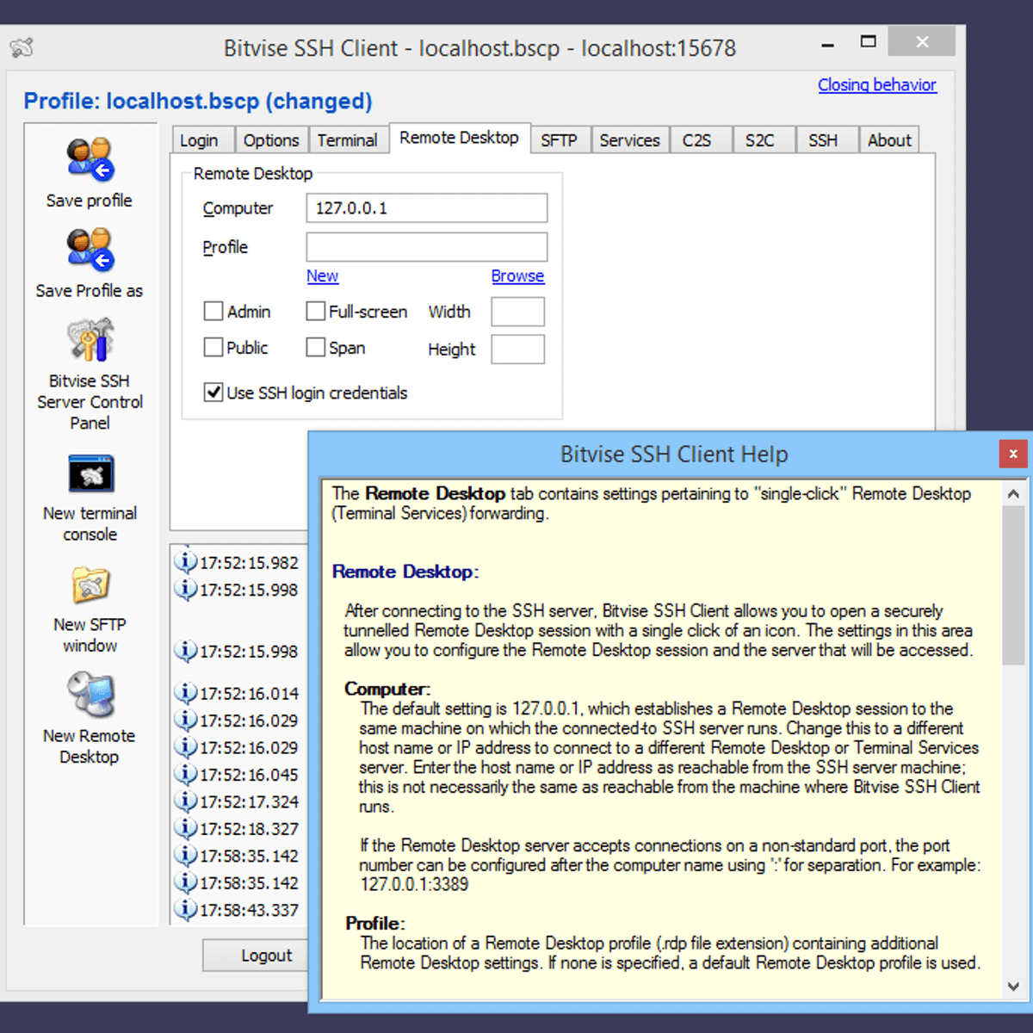
Task: Select log timestamp 17:58:43.337
Action: [249, 911]
